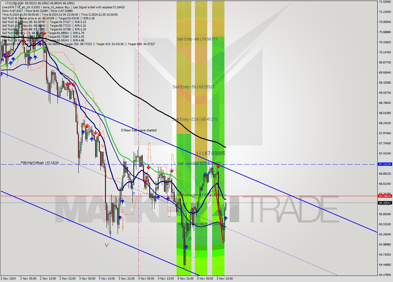Image resolution: width=393 pixels, height=282 pixels.
Task: Click 65.26040 on the price axis
Action: [385, 234]
